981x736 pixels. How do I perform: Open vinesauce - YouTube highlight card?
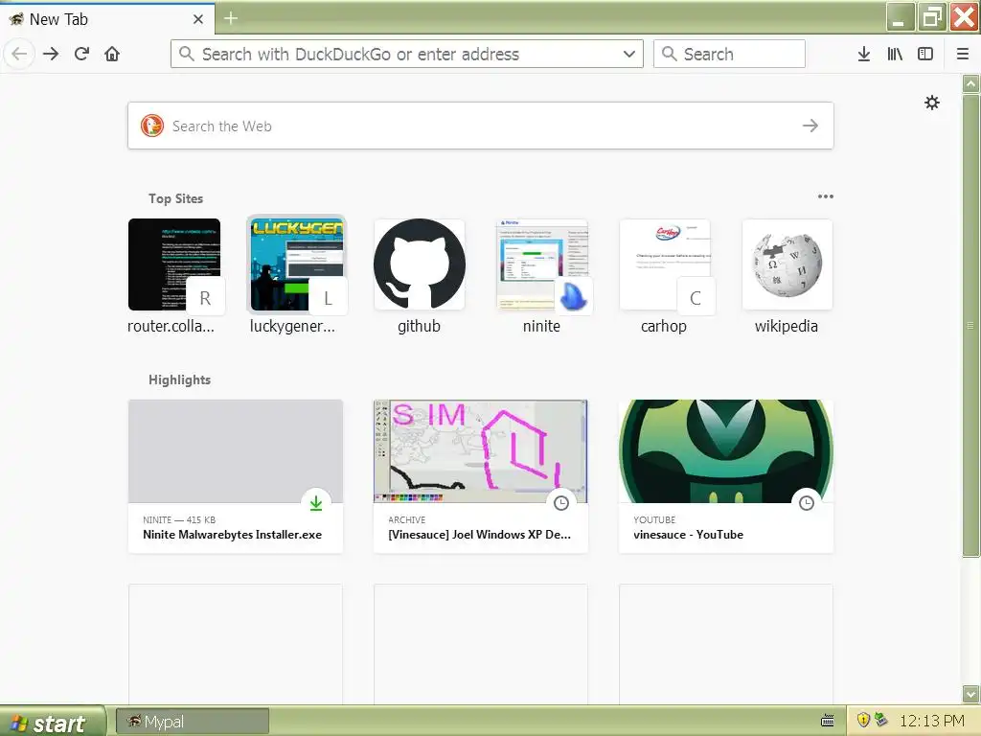click(726, 476)
